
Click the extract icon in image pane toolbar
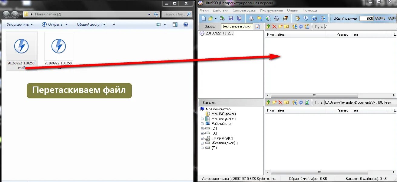295,27
